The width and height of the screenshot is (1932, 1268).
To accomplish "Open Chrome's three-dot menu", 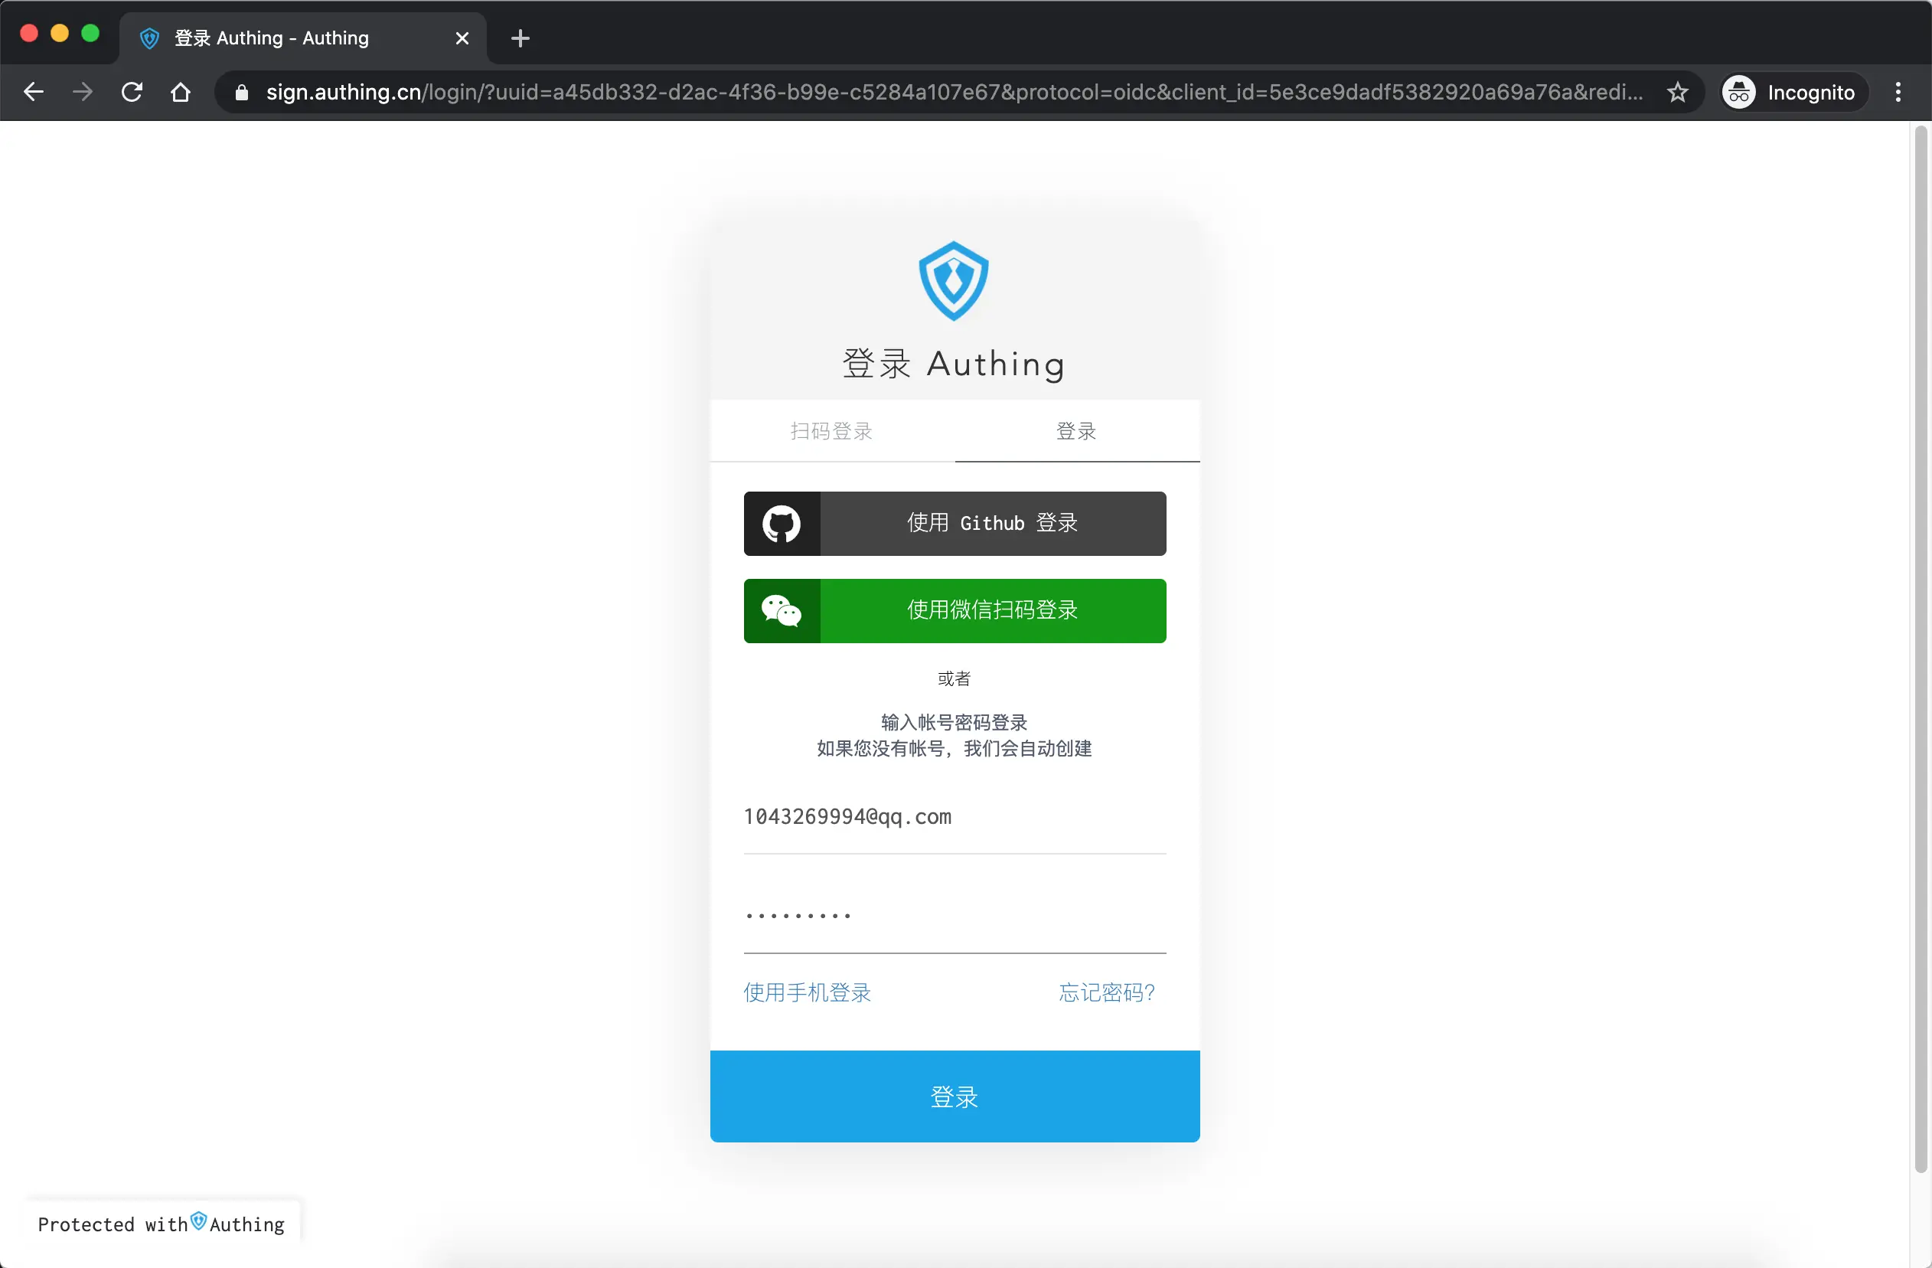I will click(x=1898, y=93).
